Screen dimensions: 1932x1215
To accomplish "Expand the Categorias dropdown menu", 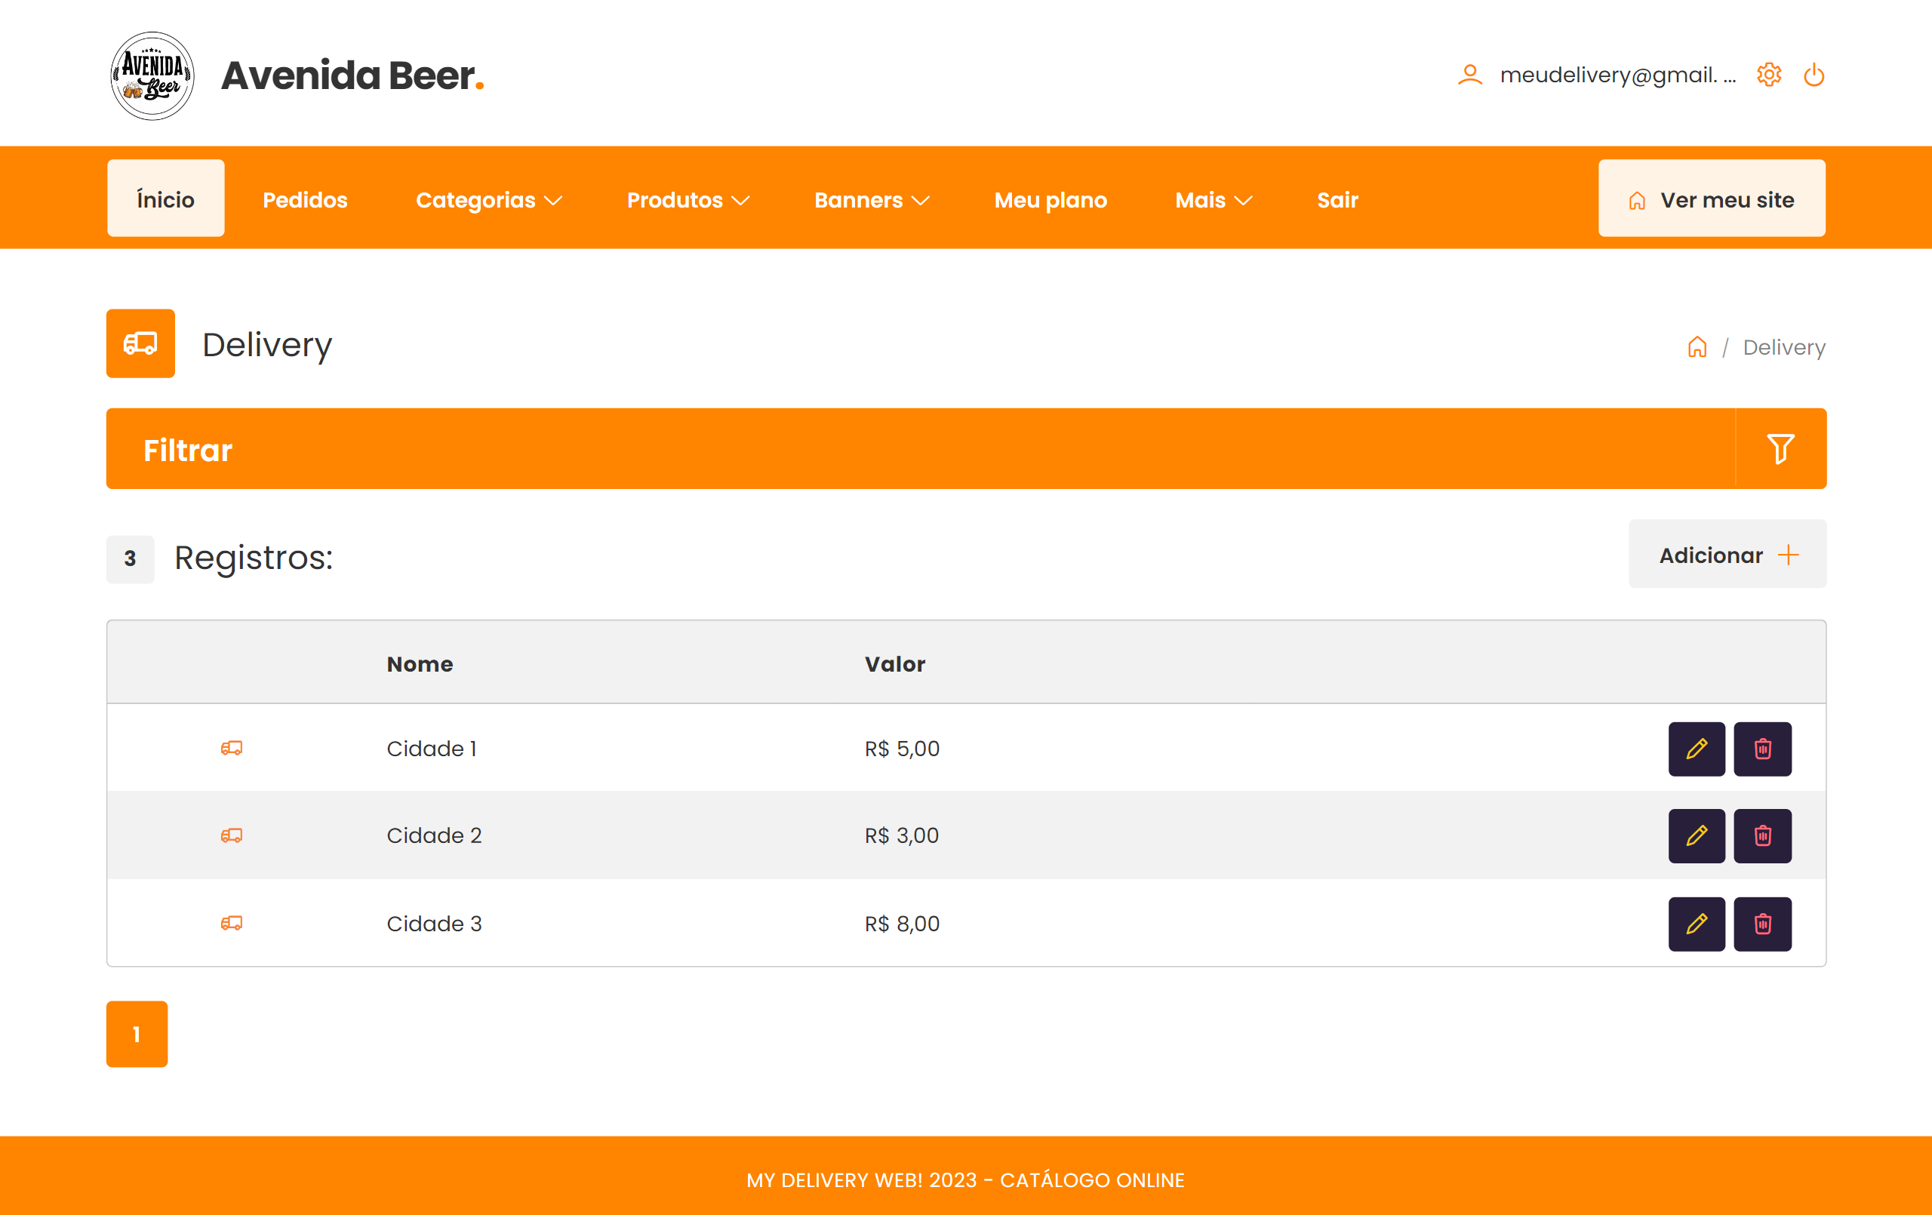I will coord(488,200).
